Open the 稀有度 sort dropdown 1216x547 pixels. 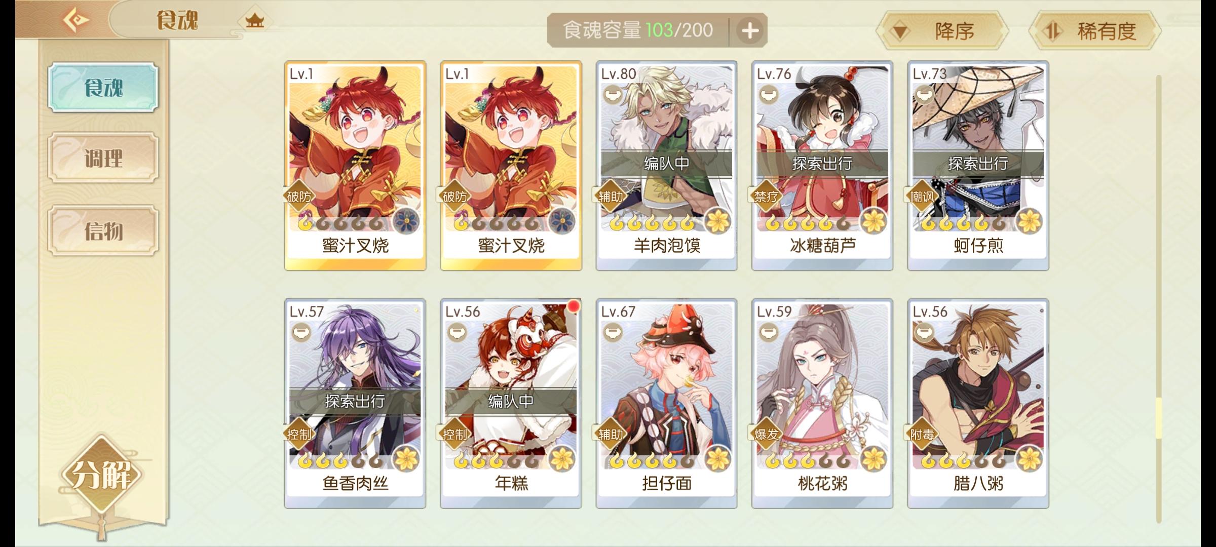coord(1094,31)
